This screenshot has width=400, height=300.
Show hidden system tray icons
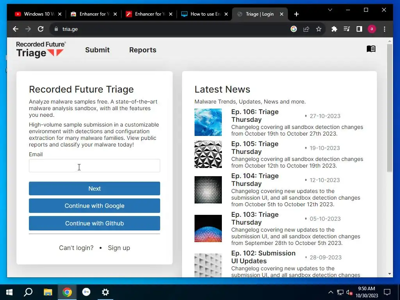tap(330, 292)
